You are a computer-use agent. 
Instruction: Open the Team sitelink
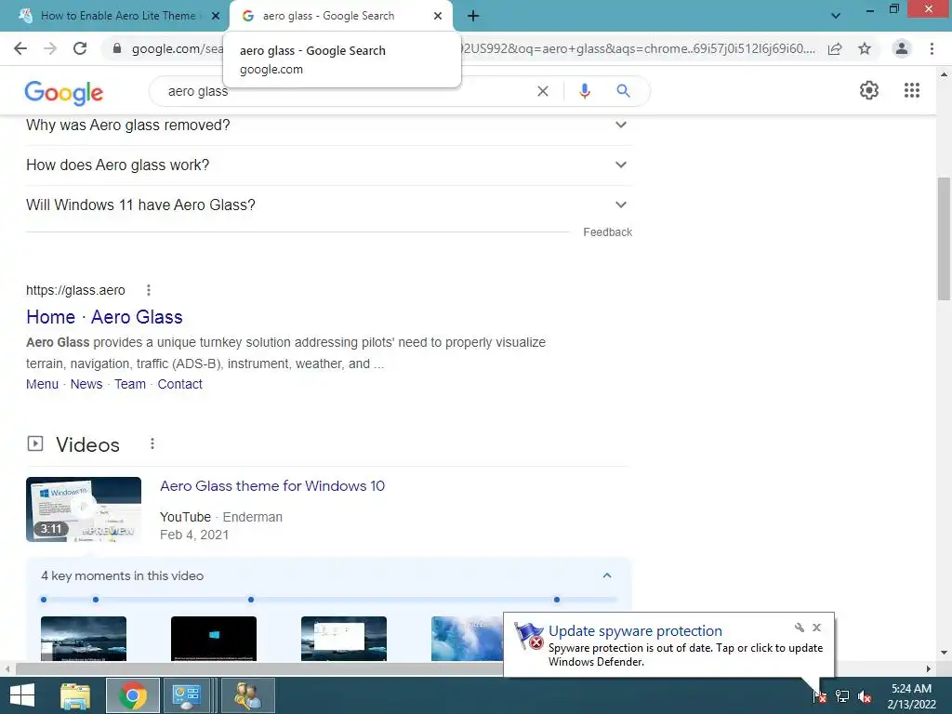point(130,384)
